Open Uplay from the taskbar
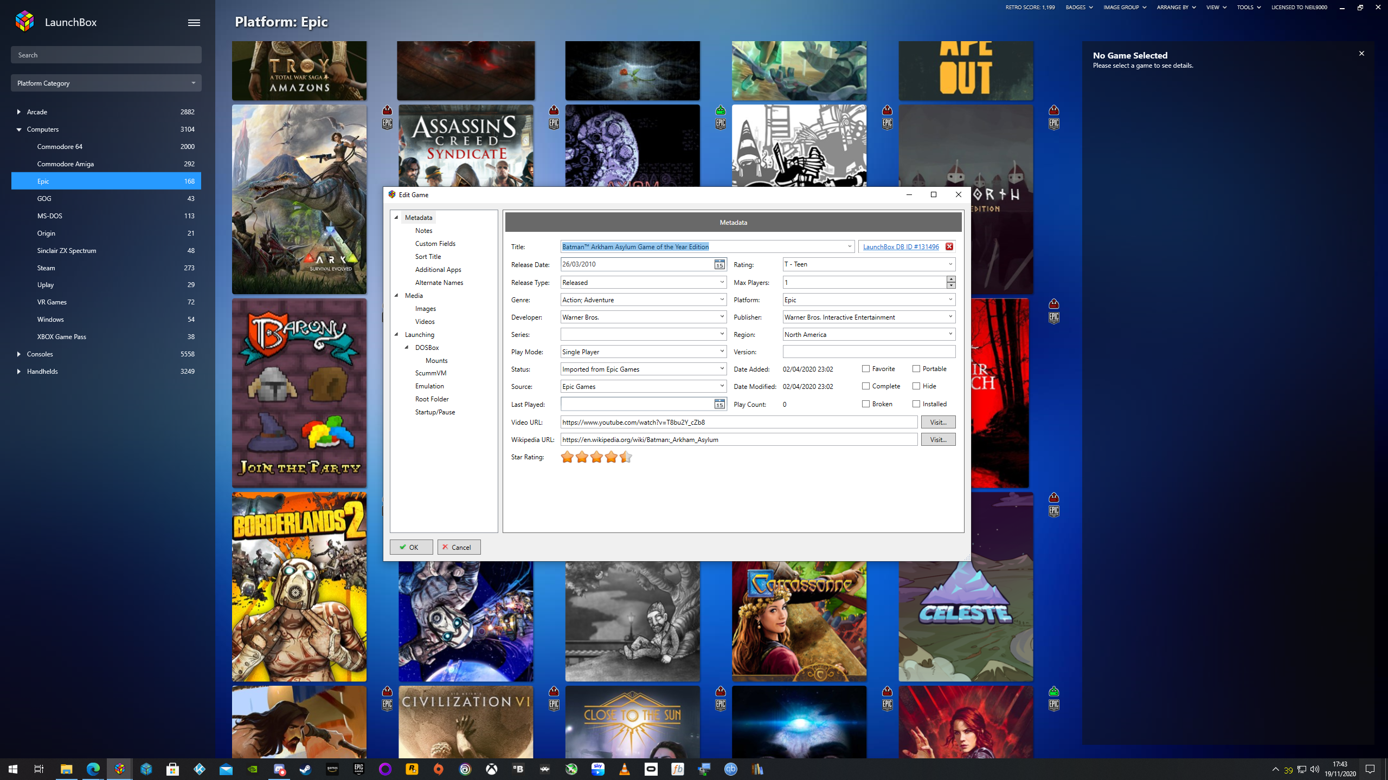Viewport: 1388px width, 780px height. [x=465, y=769]
